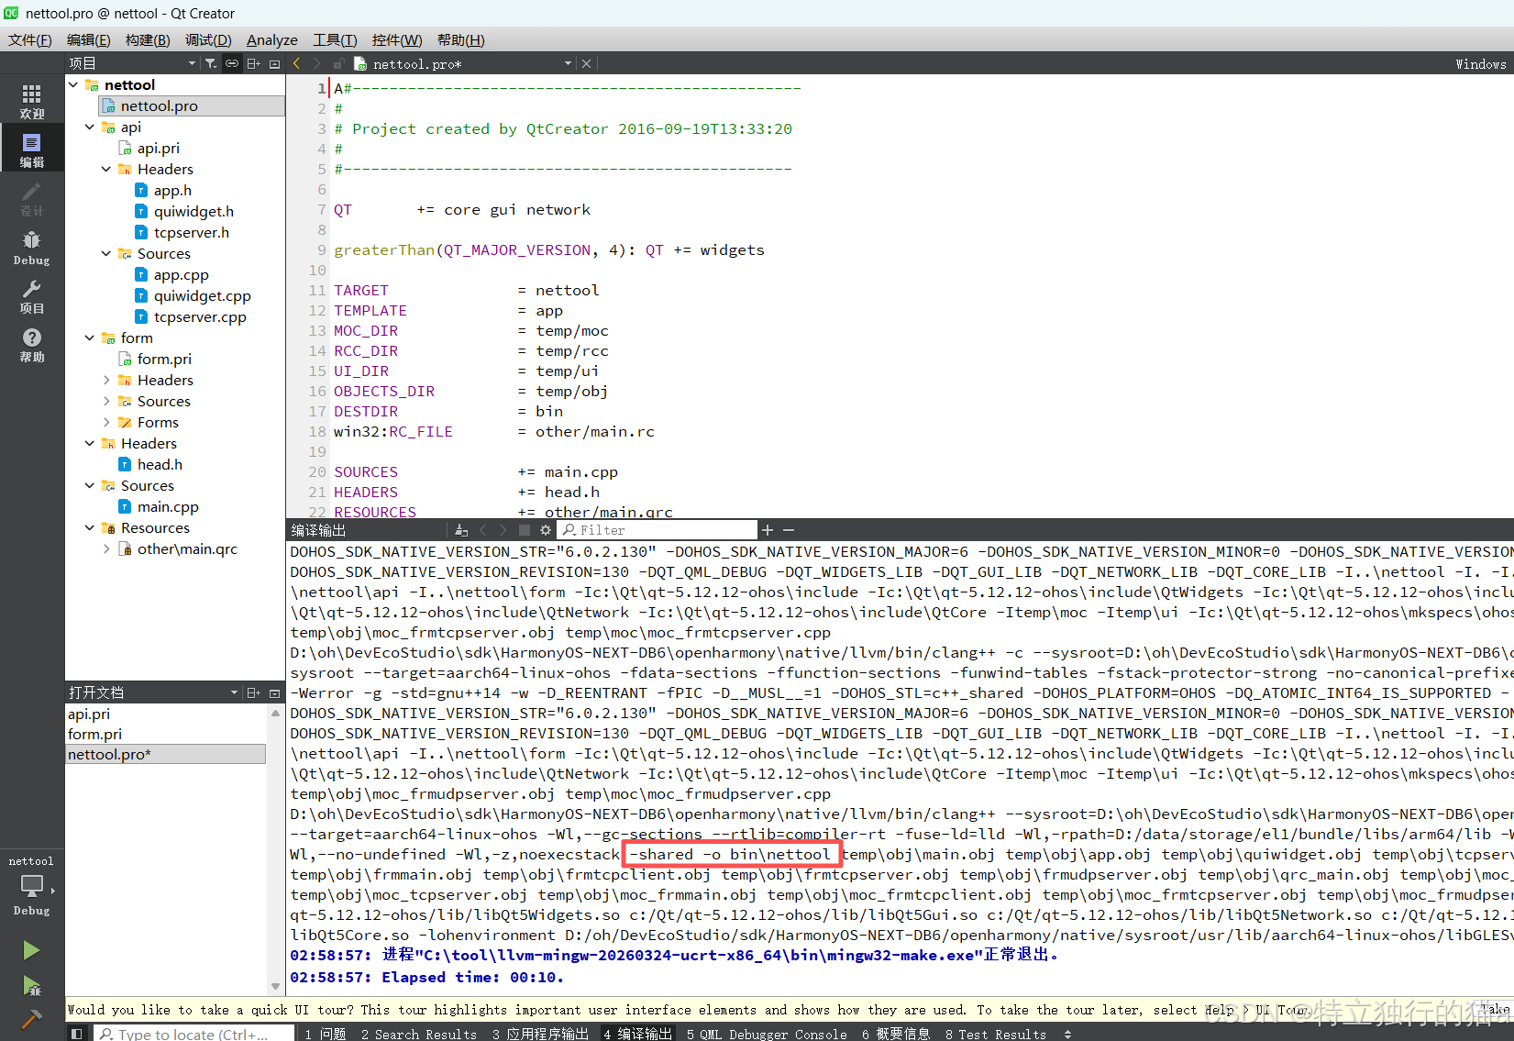Collapse Headers under api
This screenshot has height=1041, width=1514.
[x=106, y=169]
